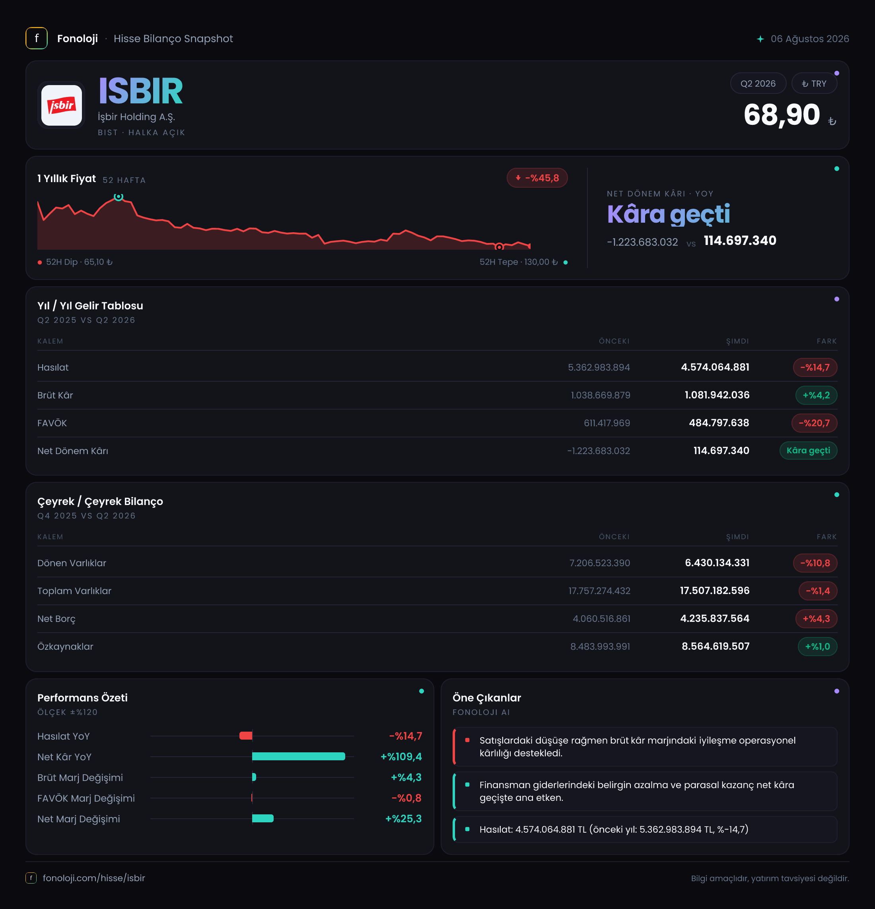Click the red bullet of the first highlight
875x909 pixels.
467,740
